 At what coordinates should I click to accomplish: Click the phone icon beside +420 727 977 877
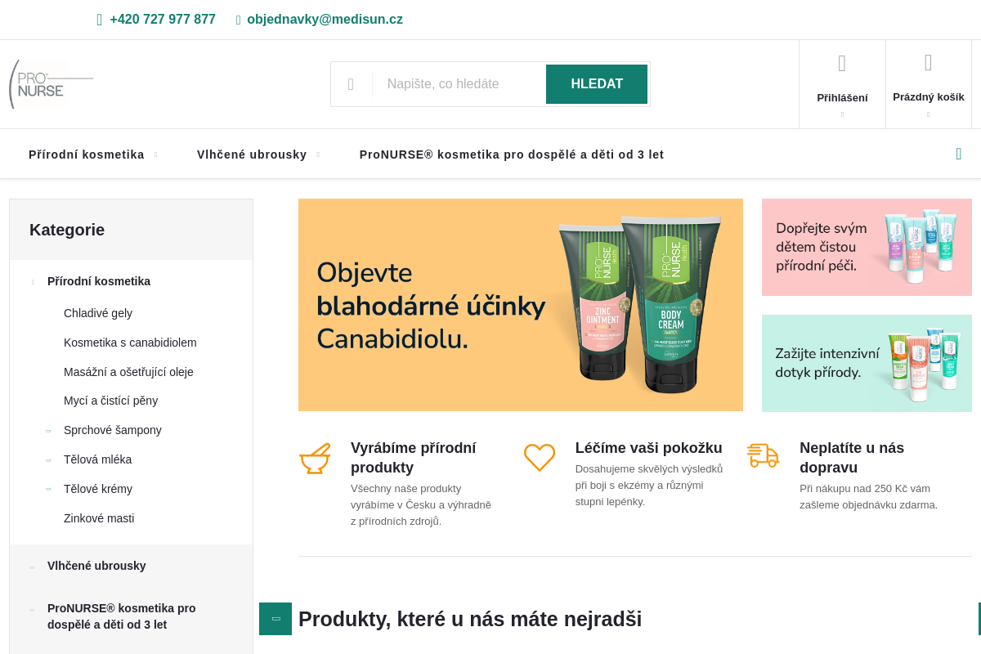[x=100, y=20]
